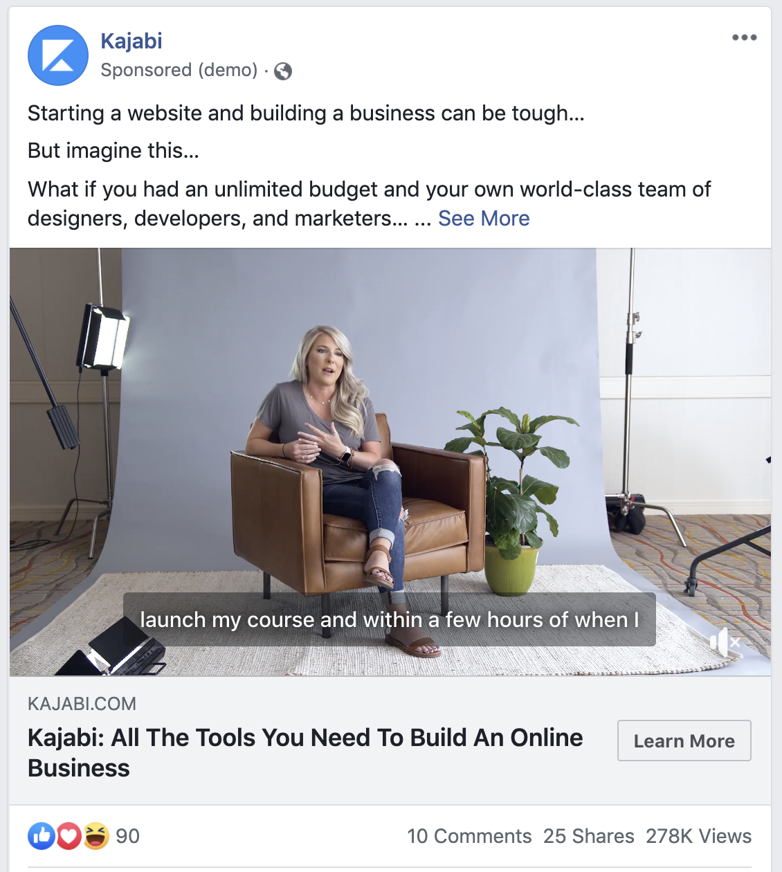Click the ad headline about Online Business

305,753
